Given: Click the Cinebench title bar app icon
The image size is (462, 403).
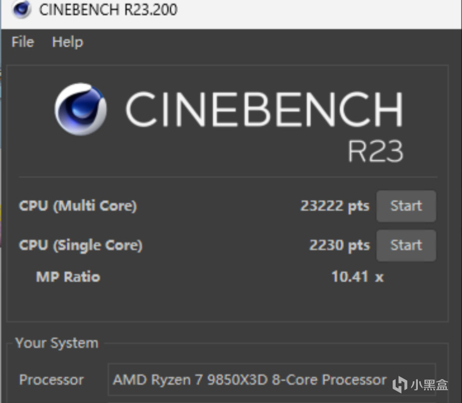Looking at the screenshot, I should coord(21,9).
